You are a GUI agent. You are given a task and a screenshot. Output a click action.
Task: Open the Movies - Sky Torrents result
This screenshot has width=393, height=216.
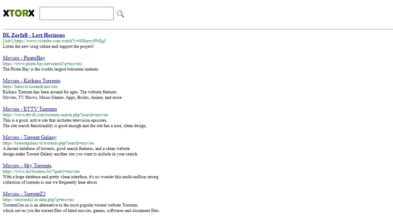coord(27,165)
